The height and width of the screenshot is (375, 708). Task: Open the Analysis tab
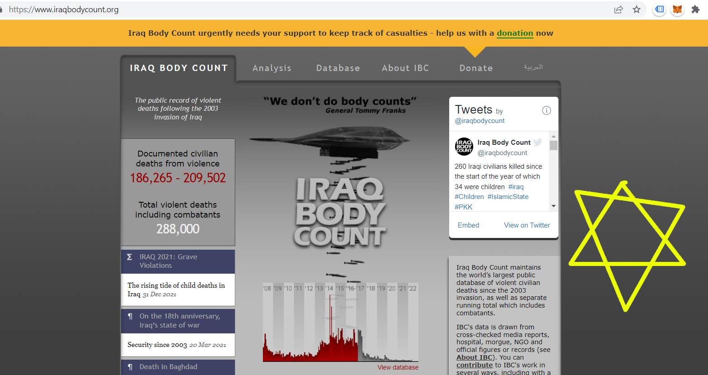pyautogui.click(x=272, y=68)
